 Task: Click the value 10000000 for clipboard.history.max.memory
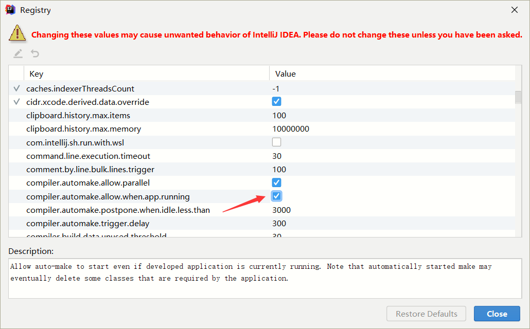click(x=291, y=129)
